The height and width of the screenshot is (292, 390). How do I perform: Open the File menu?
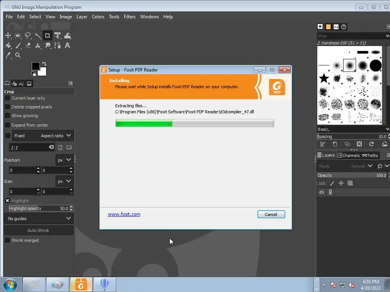[x=9, y=17]
